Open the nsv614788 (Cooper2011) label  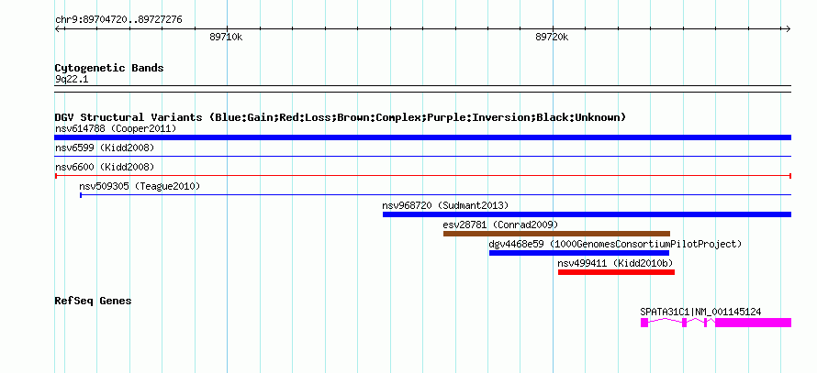click(116, 128)
